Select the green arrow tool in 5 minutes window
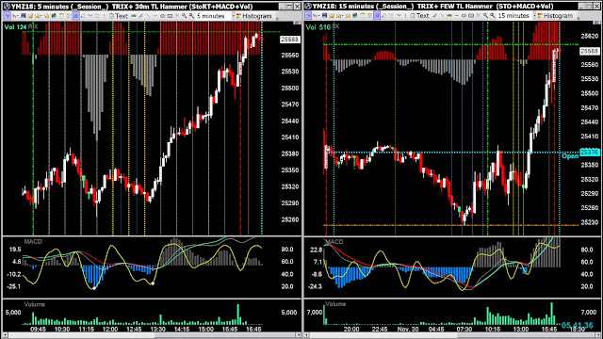The image size is (603, 339). 134,16
